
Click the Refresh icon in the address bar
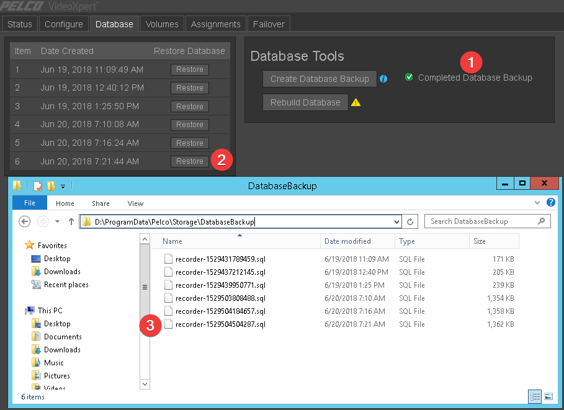coord(410,221)
